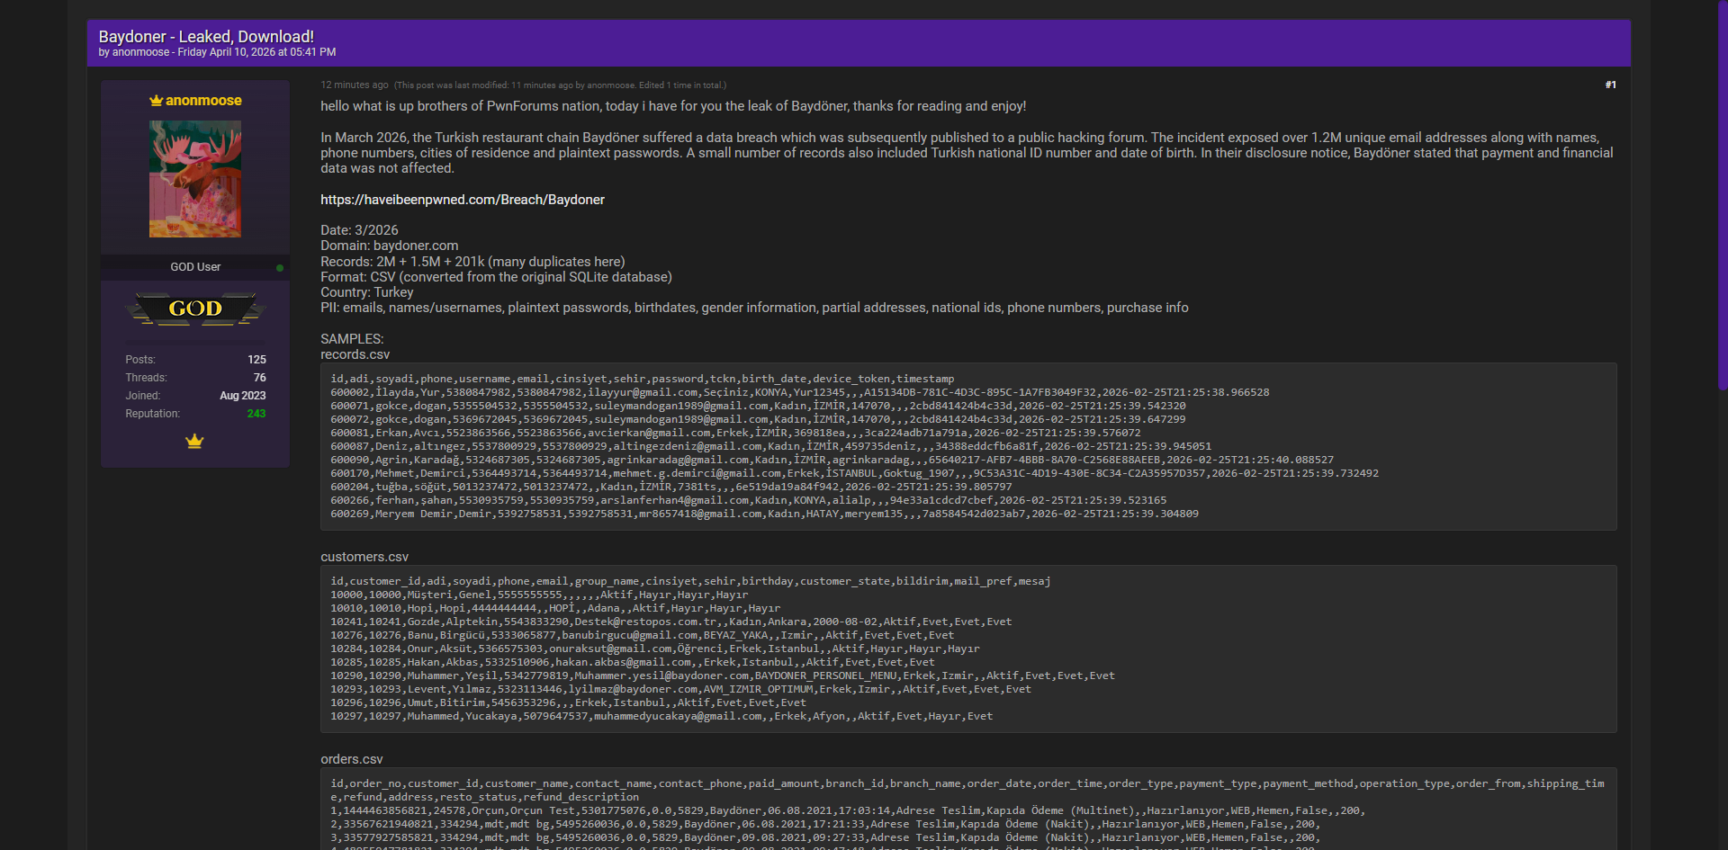Click the gold crown award icon
The width and height of the screenshot is (1728, 850).
point(194,442)
